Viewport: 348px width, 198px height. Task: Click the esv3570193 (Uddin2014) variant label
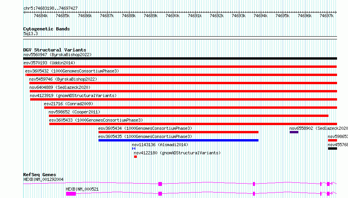click(49, 63)
